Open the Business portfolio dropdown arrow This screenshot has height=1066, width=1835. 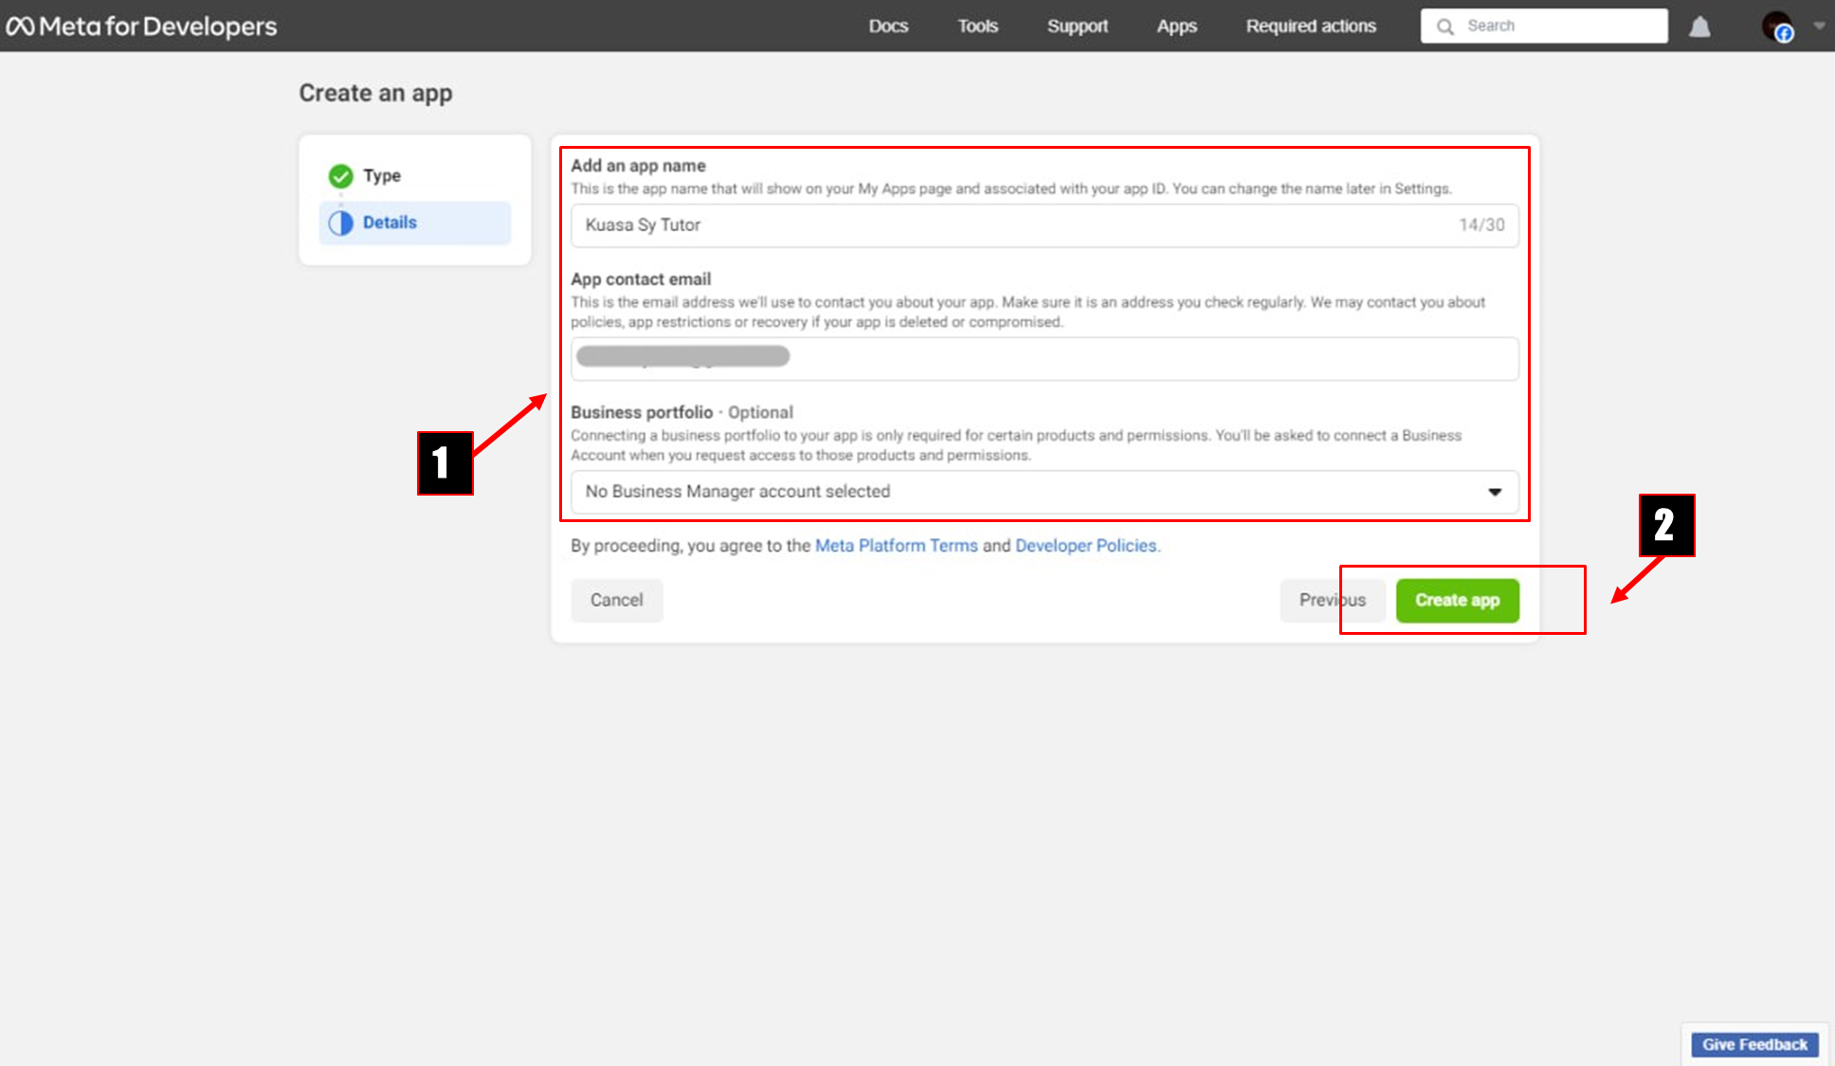tap(1495, 492)
